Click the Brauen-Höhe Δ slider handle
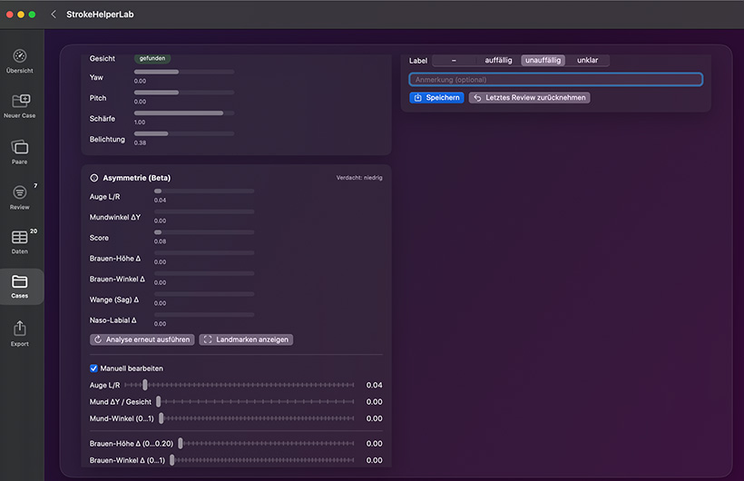This screenshot has height=481, width=744. tap(181, 443)
